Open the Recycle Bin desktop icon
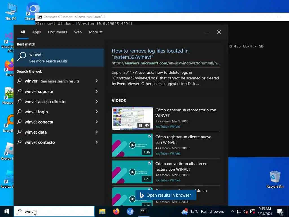289x217 pixels. tap(275, 179)
